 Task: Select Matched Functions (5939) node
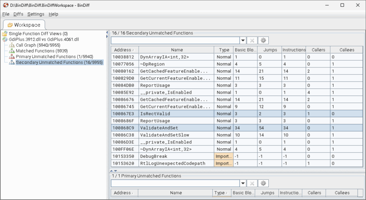pos(42,51)
